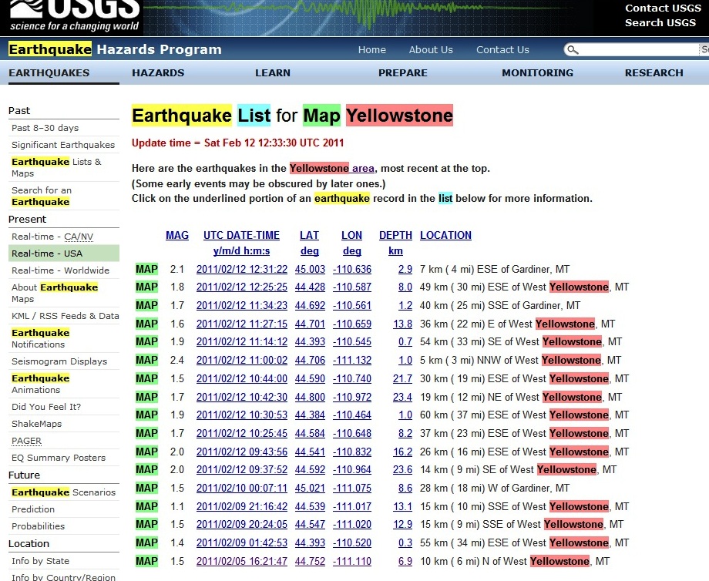Open MAP for the 11:00:02 earthquake
Image resolution: width=709 pixels, height=581 pixels.
point(147,361)
